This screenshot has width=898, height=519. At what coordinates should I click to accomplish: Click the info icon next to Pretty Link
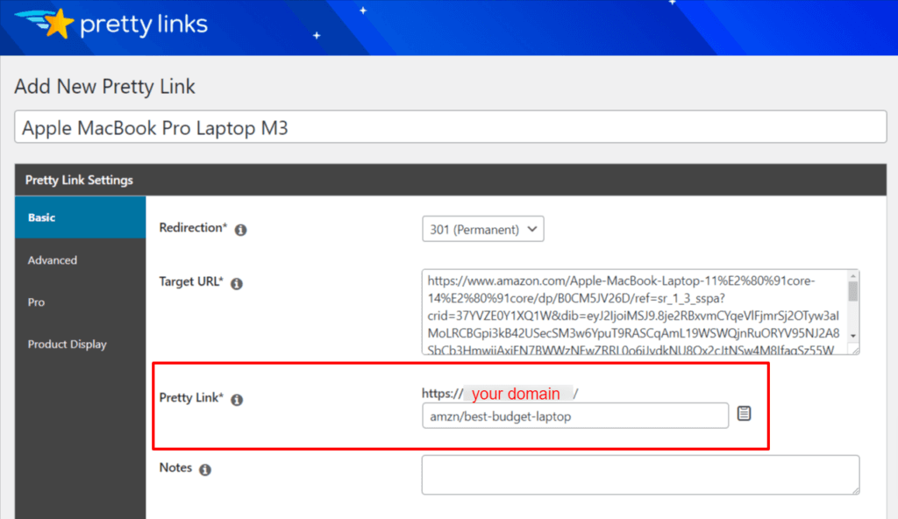tap(237, 400)
